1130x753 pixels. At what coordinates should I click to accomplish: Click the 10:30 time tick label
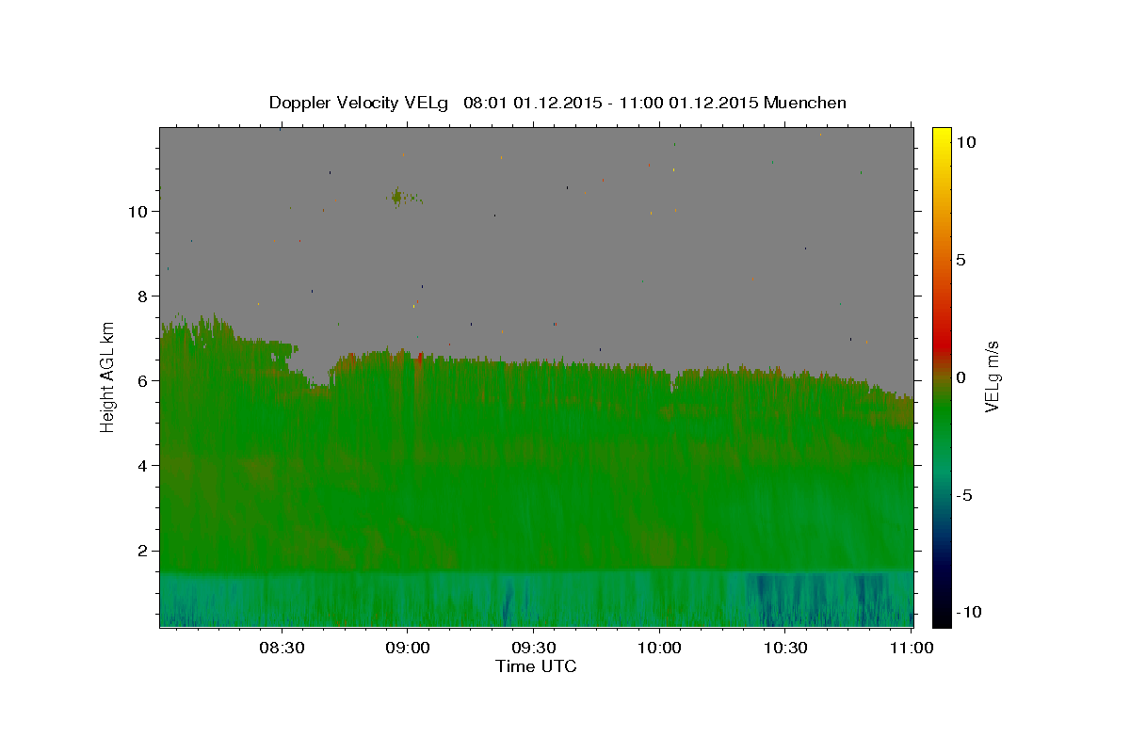pyautogui.click(x=785, y=648)
